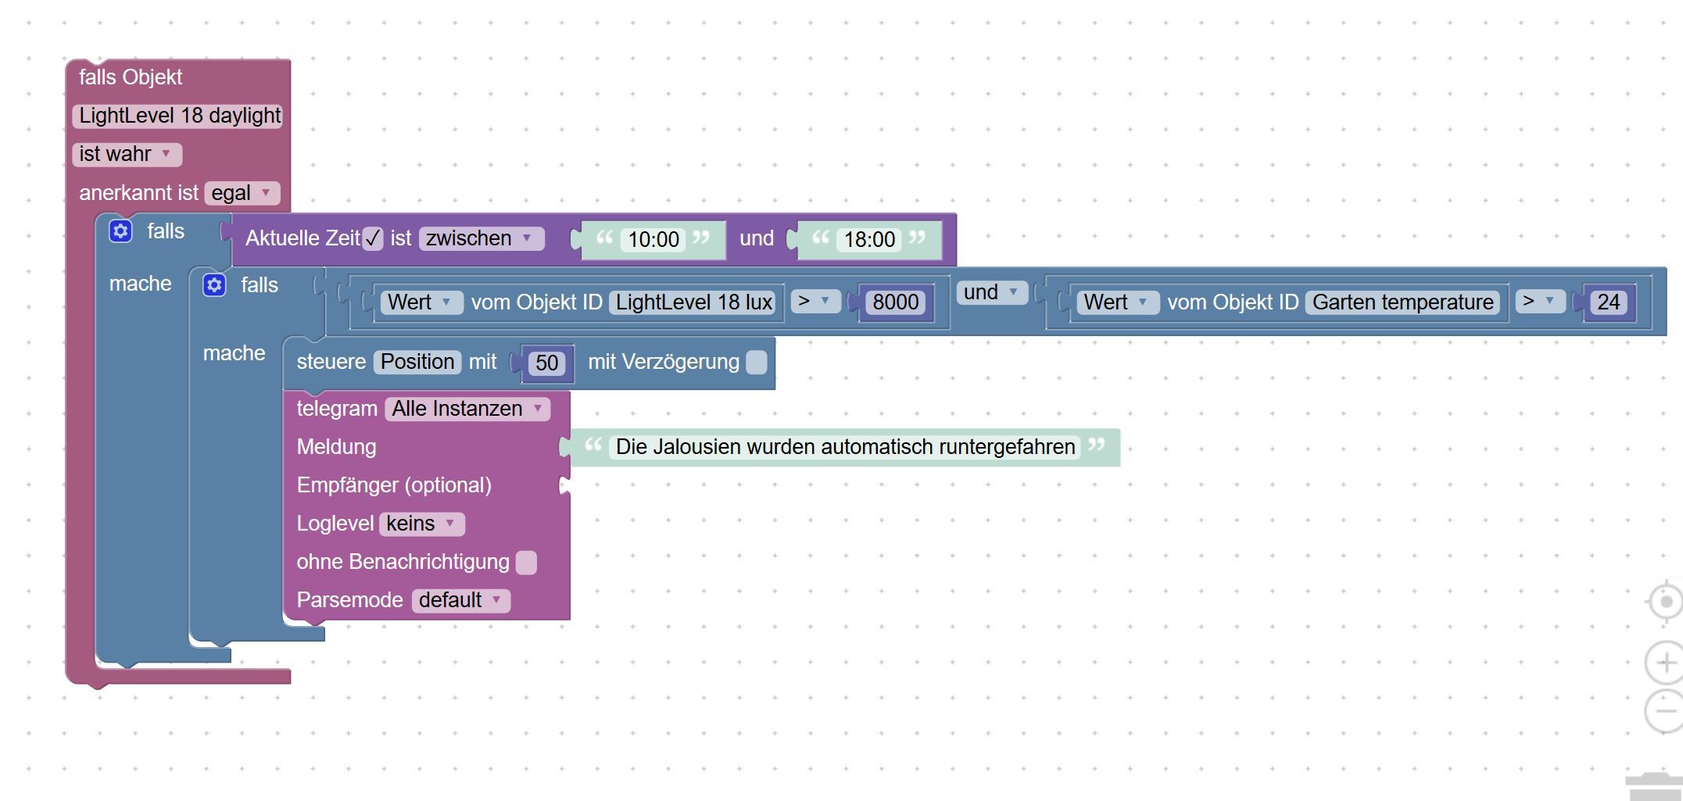1683x801 pixels.
Task: Edit the position value 50
Action: [x=547, y=363]
